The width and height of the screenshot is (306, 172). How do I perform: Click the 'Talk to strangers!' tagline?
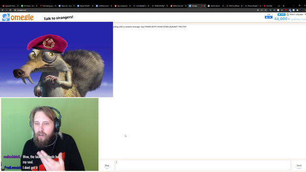point(58,18)
